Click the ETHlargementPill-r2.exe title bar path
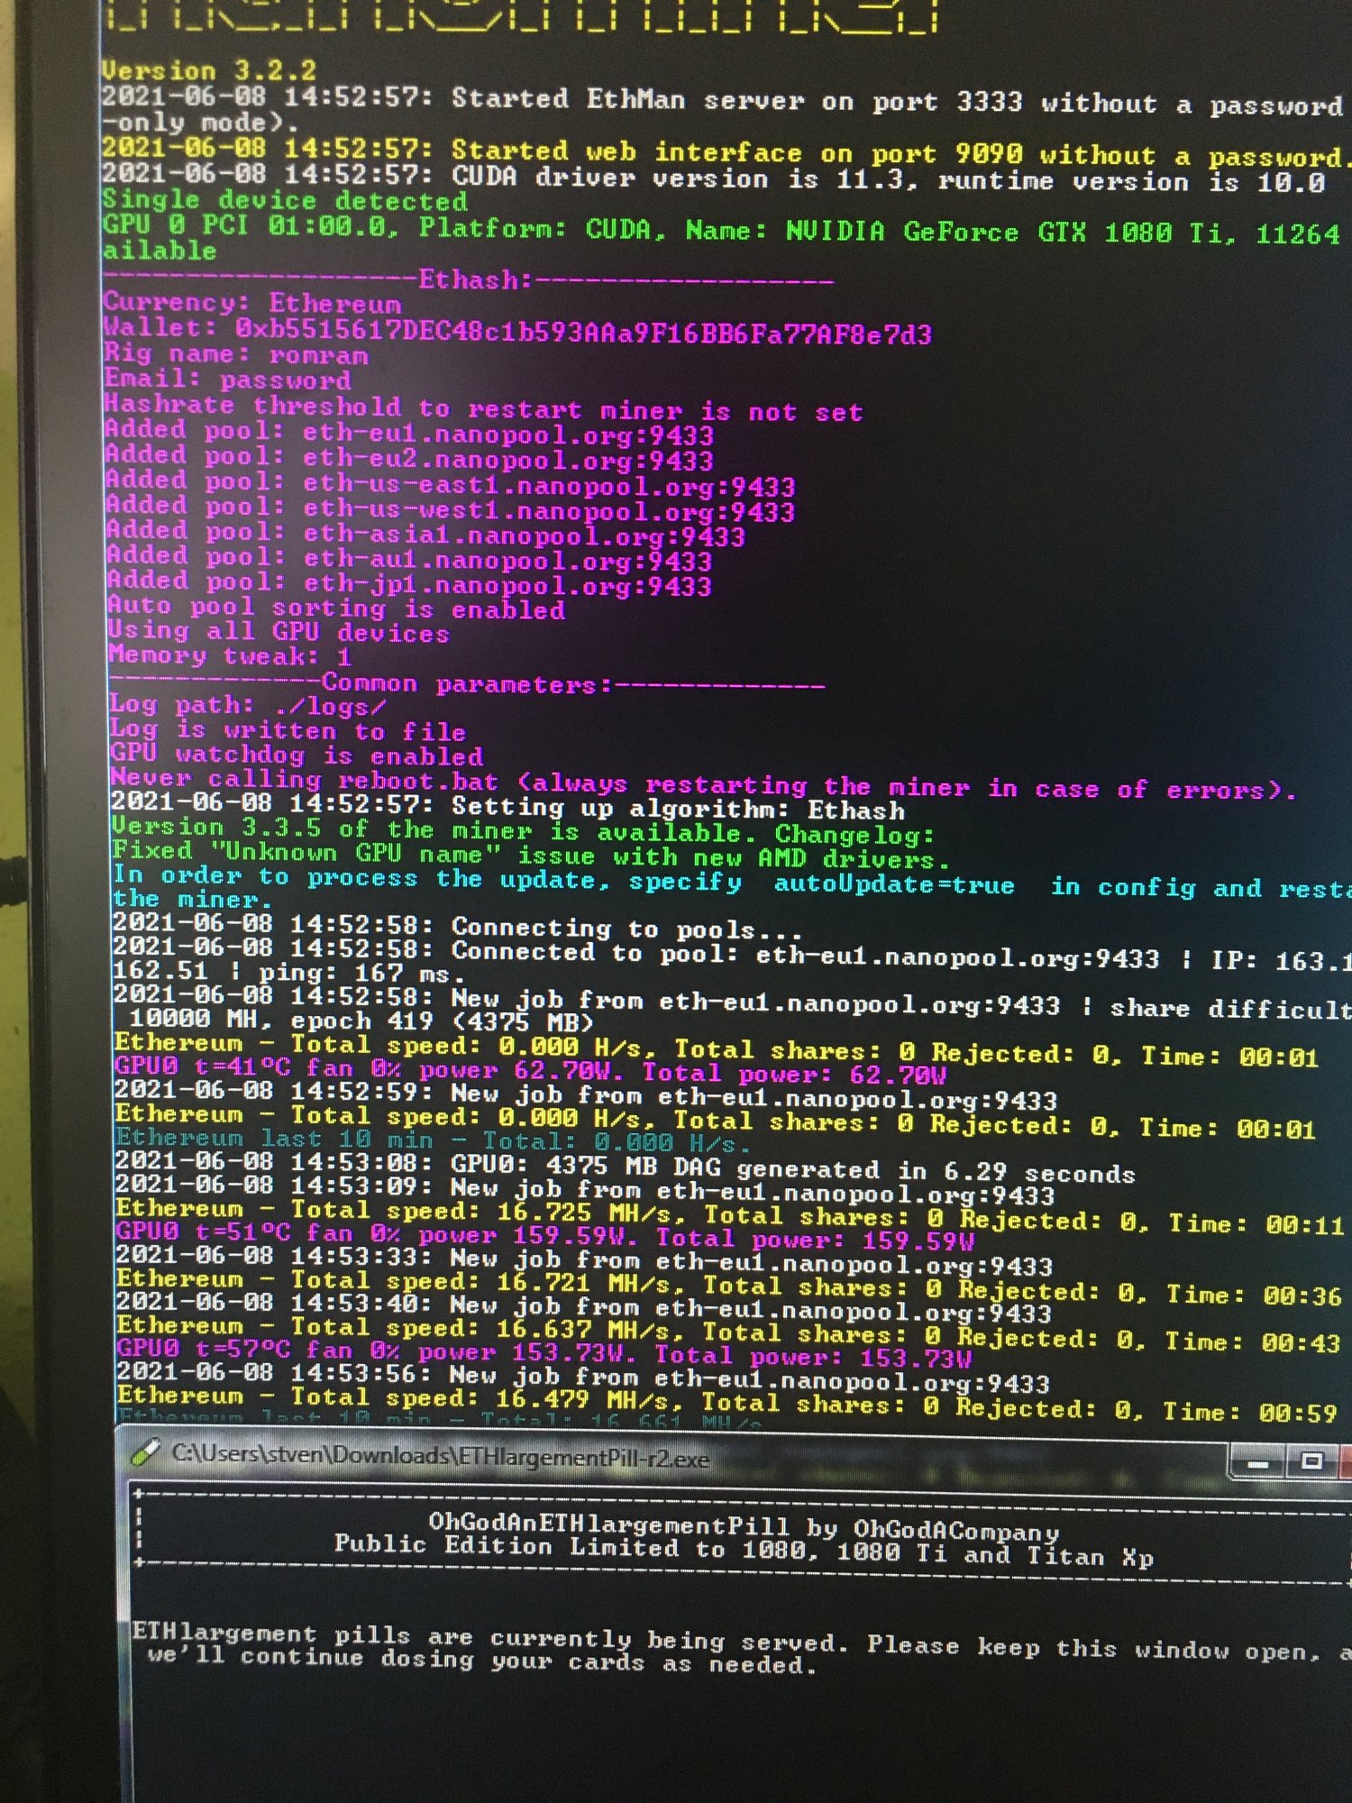Image resolution: width=1352 pixels, height=1803 pixels. [440, 1456]
